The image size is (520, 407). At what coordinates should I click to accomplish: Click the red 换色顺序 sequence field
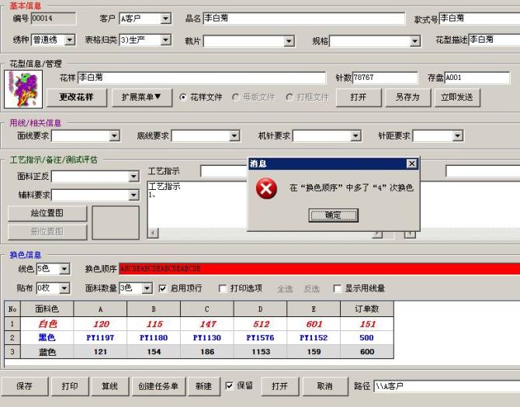(x=318, y=269)
